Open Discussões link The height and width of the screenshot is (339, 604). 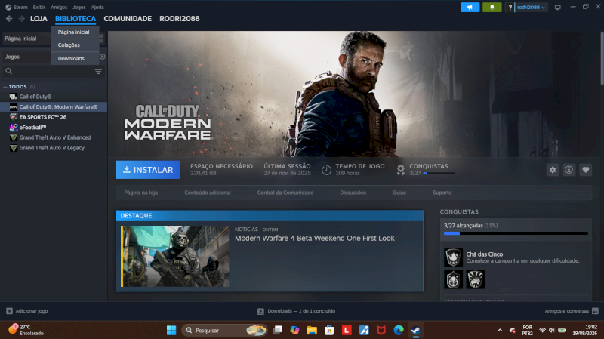point(353,193)
